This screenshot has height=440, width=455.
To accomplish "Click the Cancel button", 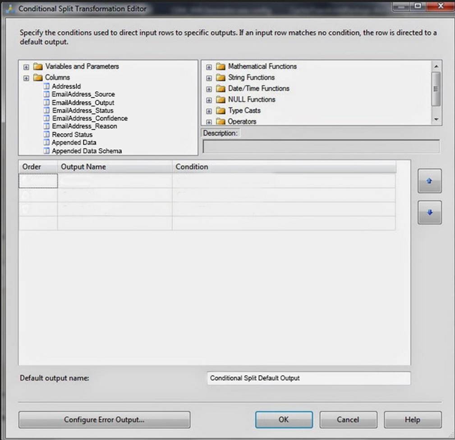I will pos(348,420).
